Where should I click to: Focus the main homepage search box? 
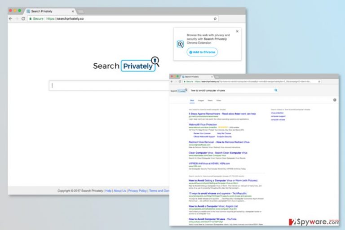pyautogui.click(x=109, y=86)
